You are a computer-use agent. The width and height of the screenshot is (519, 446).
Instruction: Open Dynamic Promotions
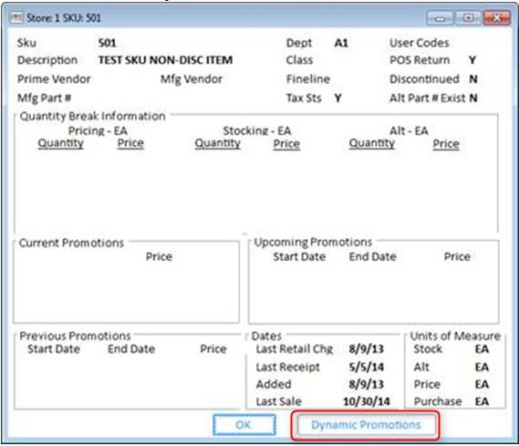pos(366,424)
